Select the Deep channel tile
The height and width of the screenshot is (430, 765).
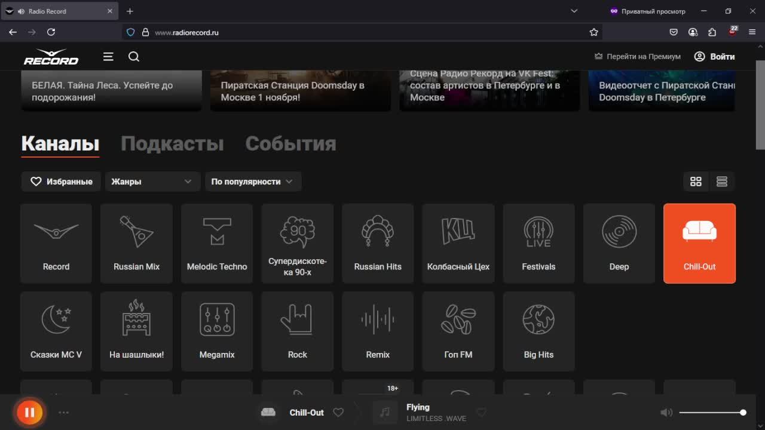[x=619, y=244]
